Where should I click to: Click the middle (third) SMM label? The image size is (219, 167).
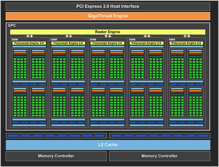[93, 40]
